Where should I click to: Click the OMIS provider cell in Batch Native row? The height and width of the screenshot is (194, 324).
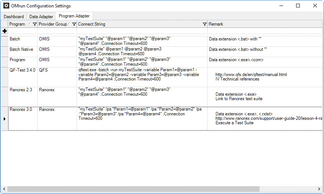(x=57, y=52)
